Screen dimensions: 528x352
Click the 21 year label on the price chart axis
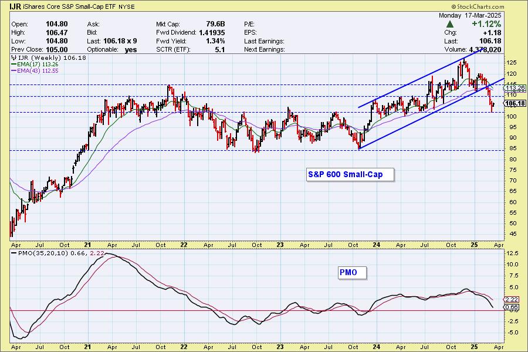click(x=87, y=245)
